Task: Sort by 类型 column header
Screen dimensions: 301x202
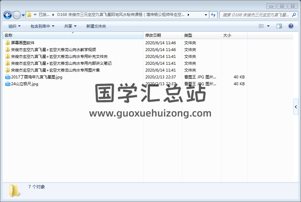Action: 202,35
